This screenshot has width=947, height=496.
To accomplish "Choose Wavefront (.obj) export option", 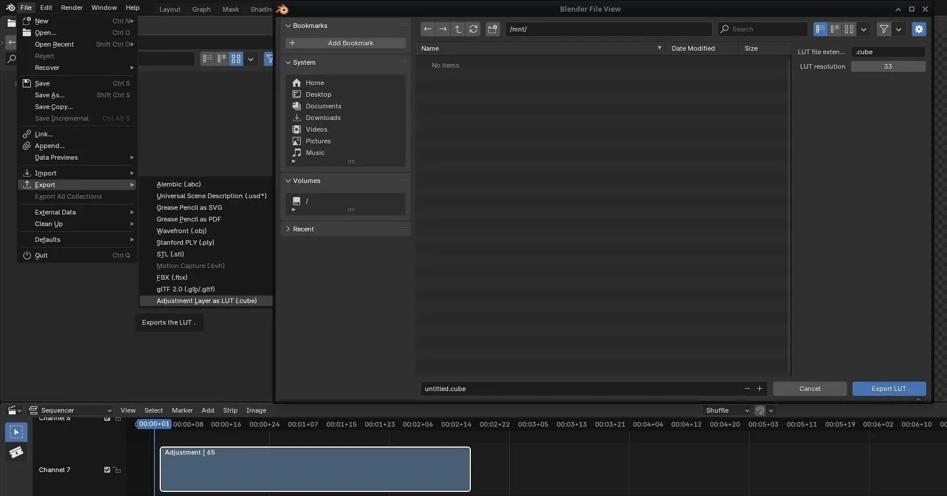I will (x=206, y=231).
